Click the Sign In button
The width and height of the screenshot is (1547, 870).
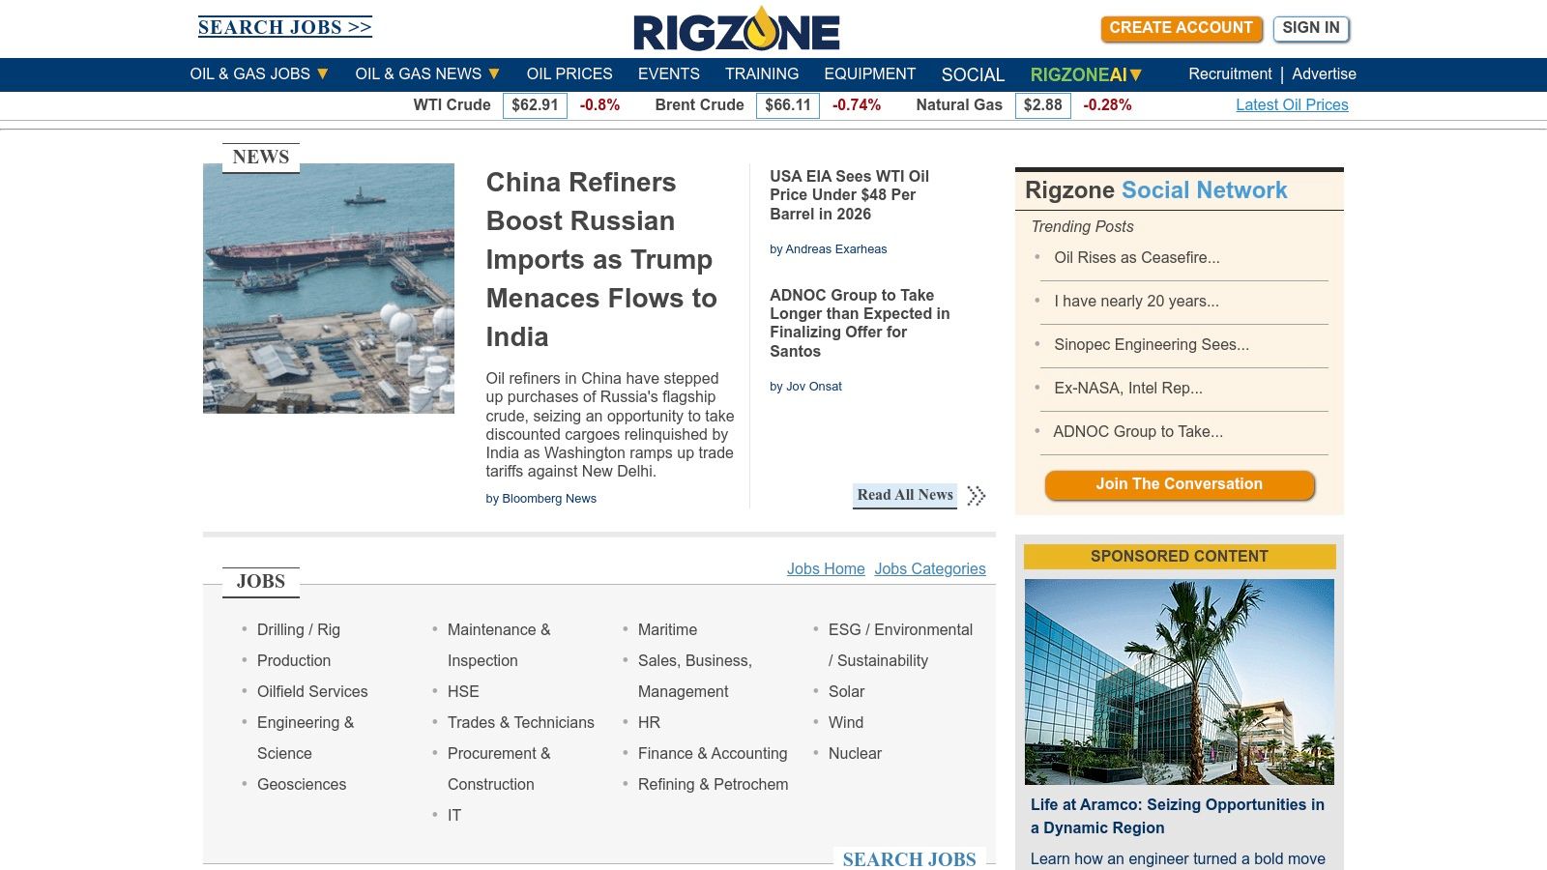(1310, 28)
